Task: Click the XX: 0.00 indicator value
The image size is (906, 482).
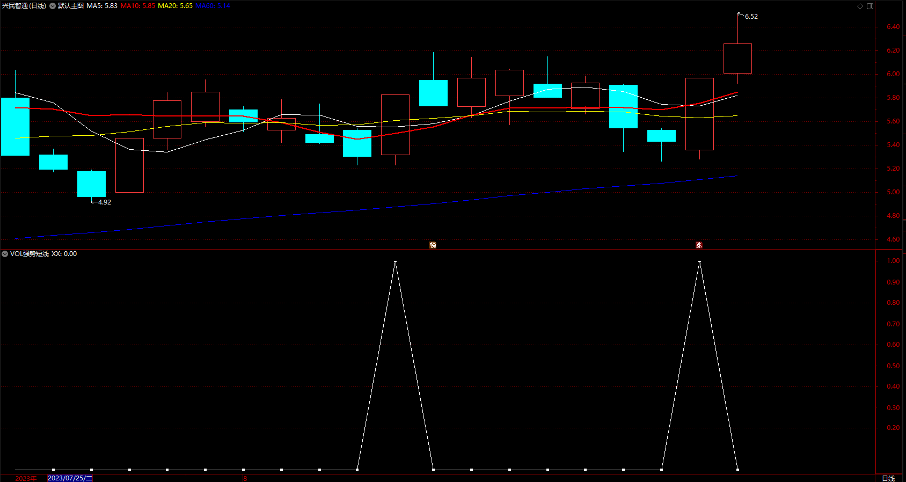Action: click(x=64, y=254)
